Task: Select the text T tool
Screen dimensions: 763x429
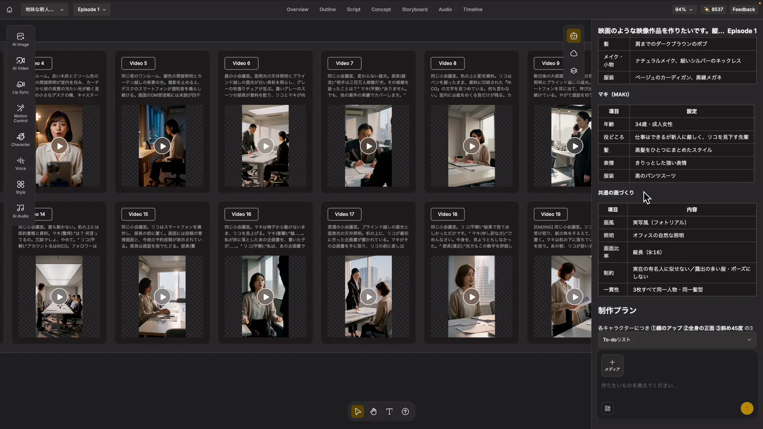Action: [x=389, y=412]
